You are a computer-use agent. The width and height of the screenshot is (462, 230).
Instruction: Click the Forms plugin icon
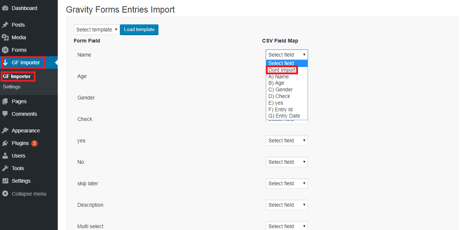tap(5, 50)
